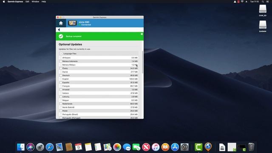Open iTunes from the Dock
The height and width of the screenshot is (153, 272).
(156, 147)
